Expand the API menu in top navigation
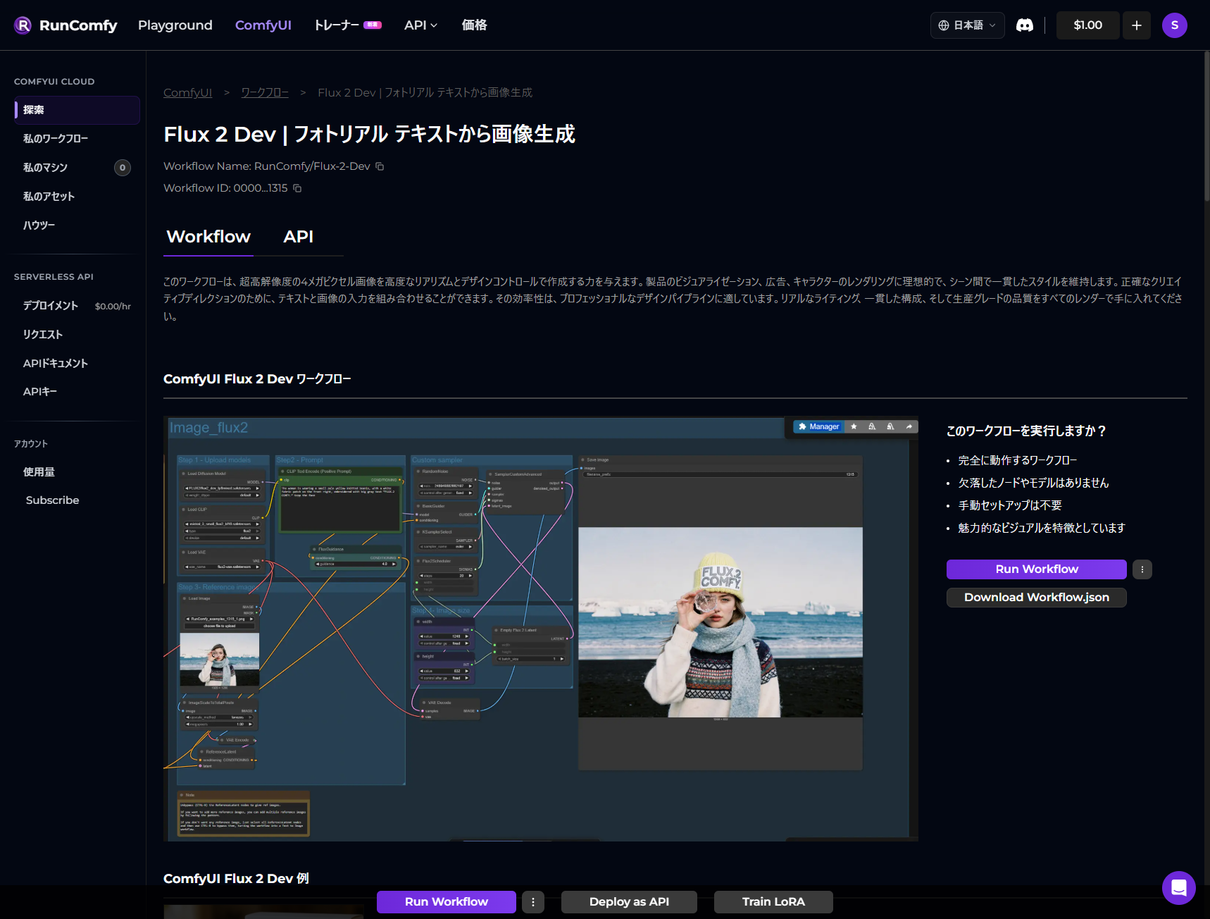The width and height of the screenshot is (1210, 919). coord(420,25)
